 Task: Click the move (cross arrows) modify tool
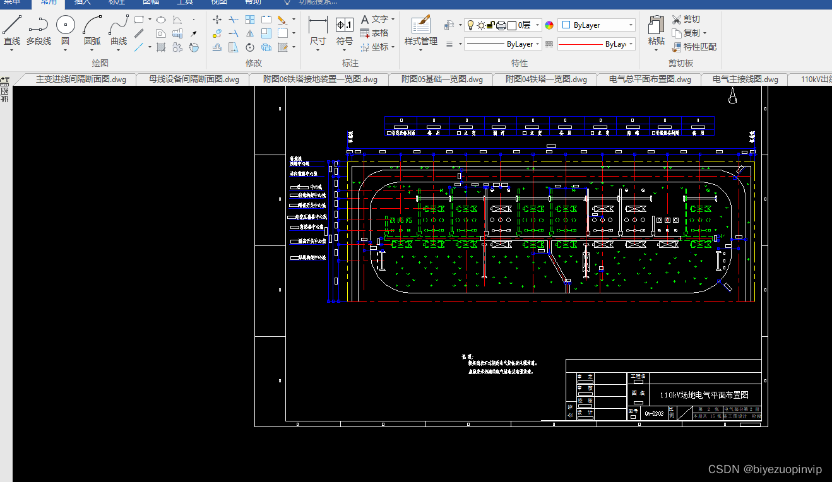[217, 20]
